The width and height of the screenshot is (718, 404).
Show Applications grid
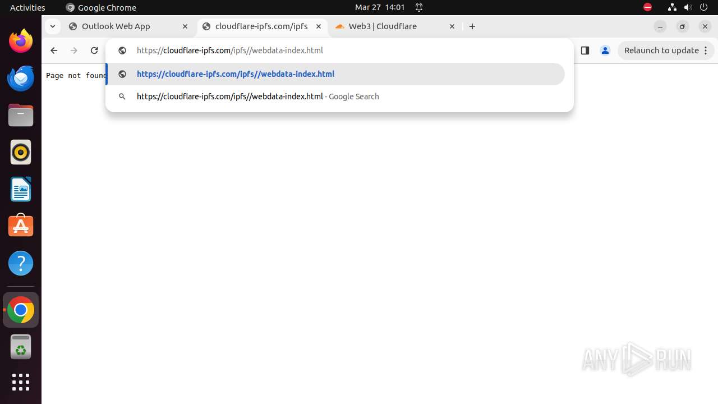coord(21,382)
